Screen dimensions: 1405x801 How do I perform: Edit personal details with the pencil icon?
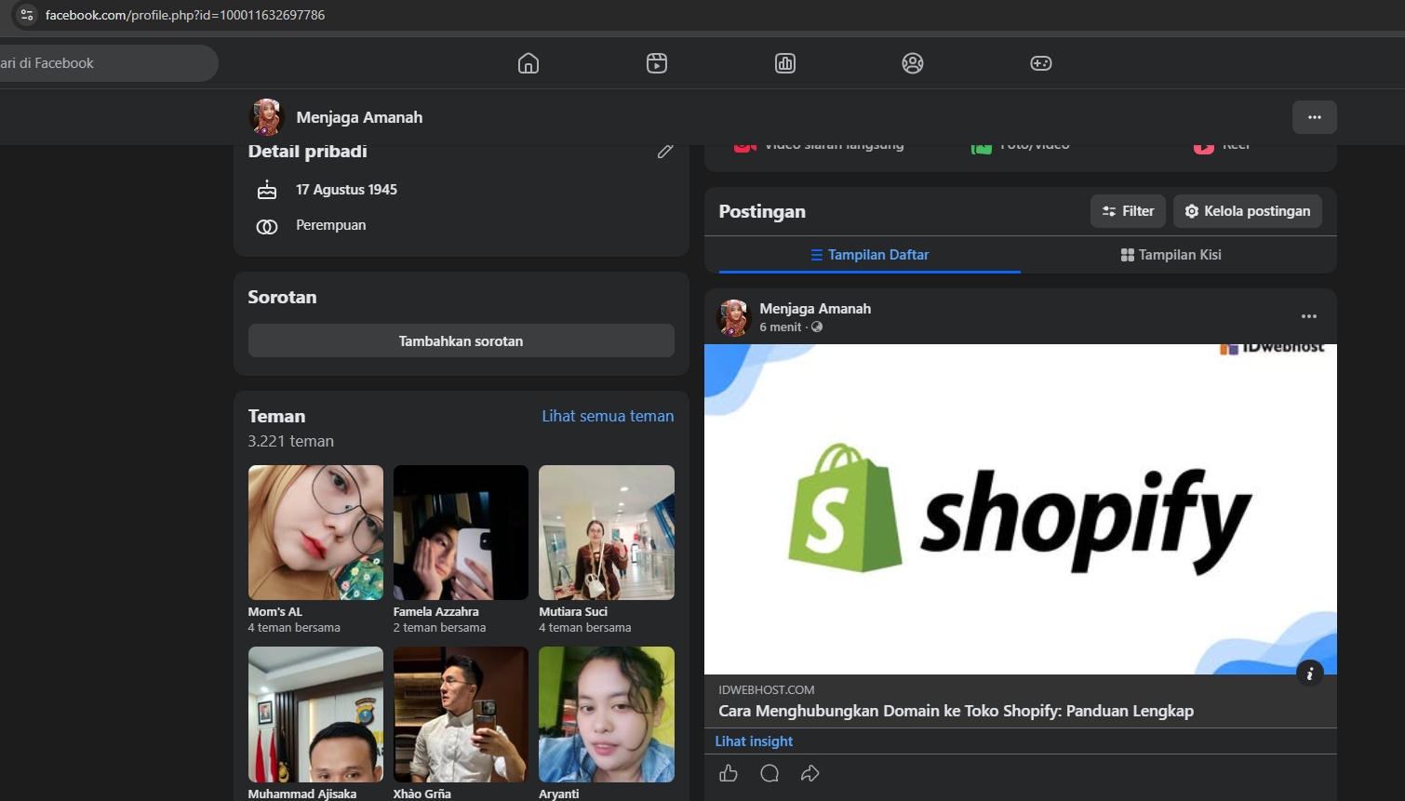pos(665,151)
